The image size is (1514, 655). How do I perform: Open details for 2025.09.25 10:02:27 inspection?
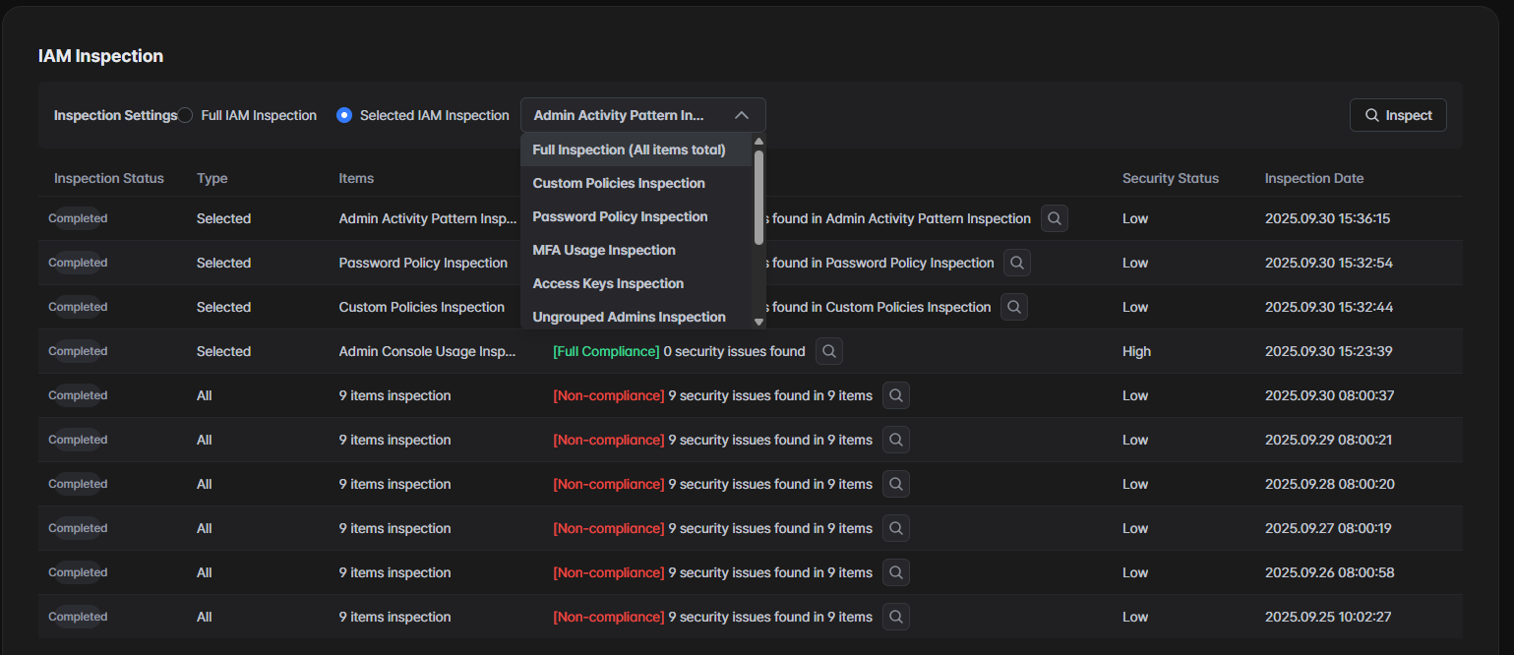coord(896,617)
